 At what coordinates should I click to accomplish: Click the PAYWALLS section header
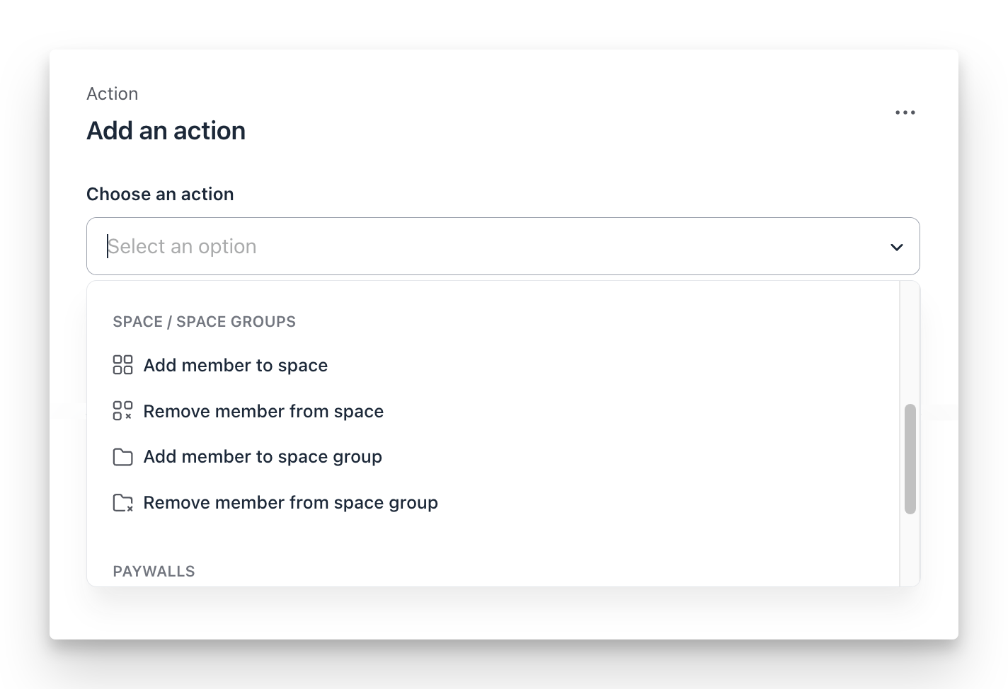(x=154, y=571)
